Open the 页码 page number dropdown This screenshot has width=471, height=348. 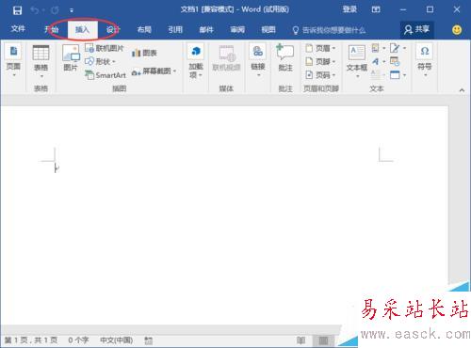point(320,75)
